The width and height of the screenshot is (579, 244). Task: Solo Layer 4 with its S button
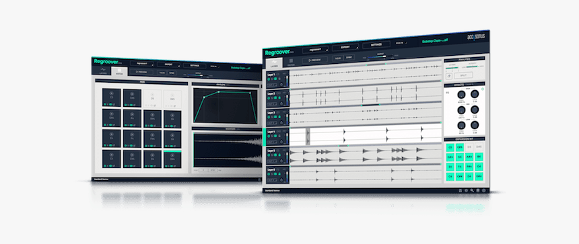[273, 136]
